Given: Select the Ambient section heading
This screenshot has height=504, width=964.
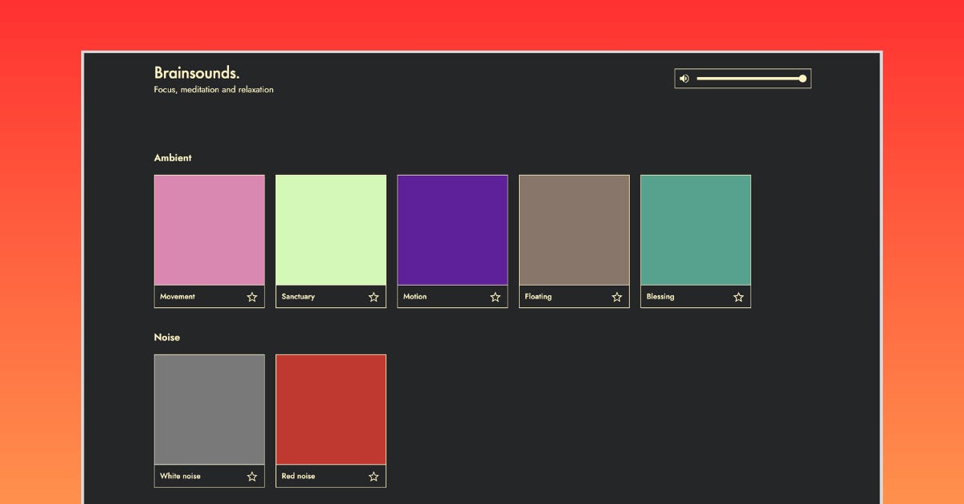Looking at the screenshot, I should 173,158.
